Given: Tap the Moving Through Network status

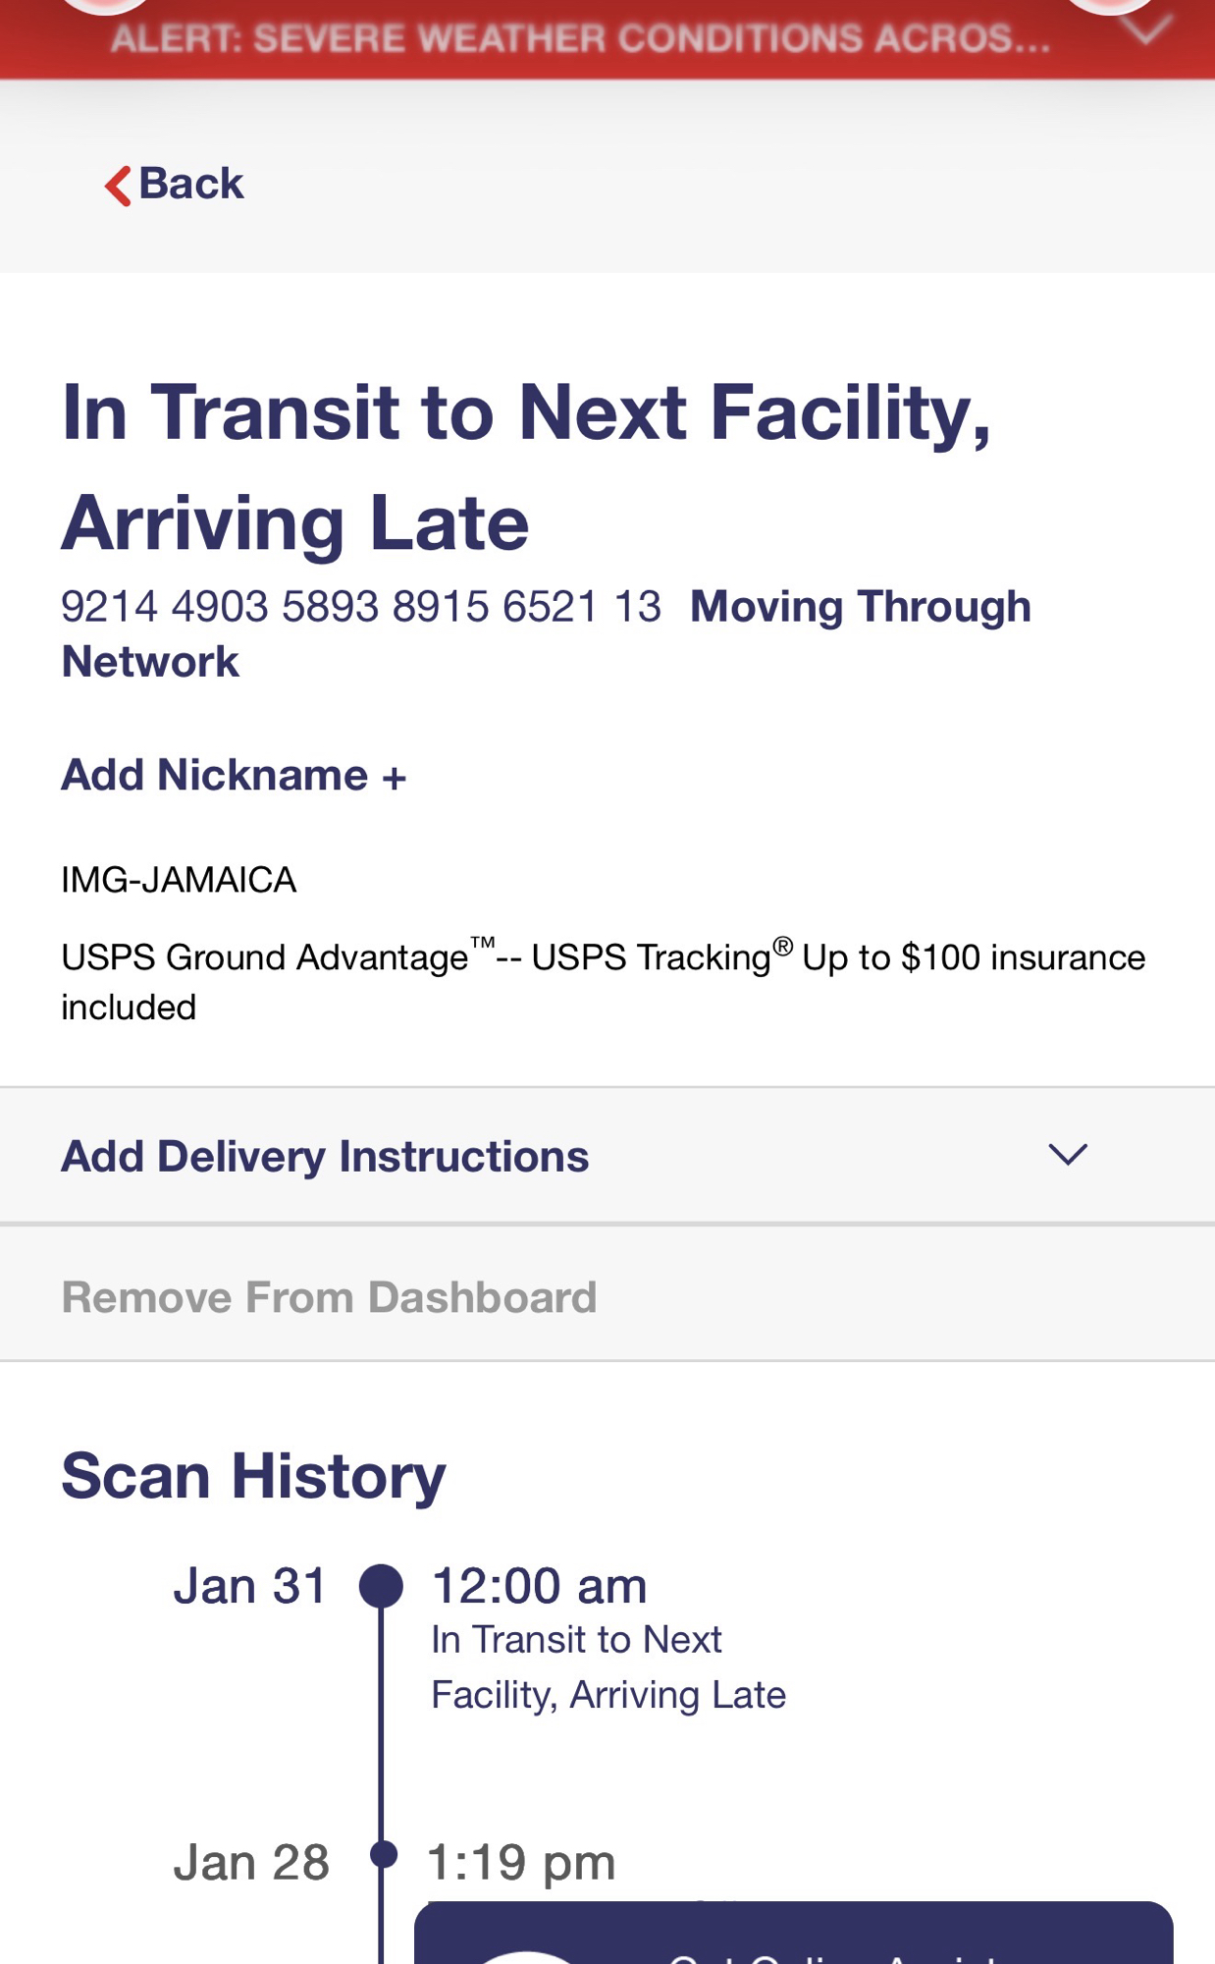Looking at the screenshot, I should pos(860,607).
